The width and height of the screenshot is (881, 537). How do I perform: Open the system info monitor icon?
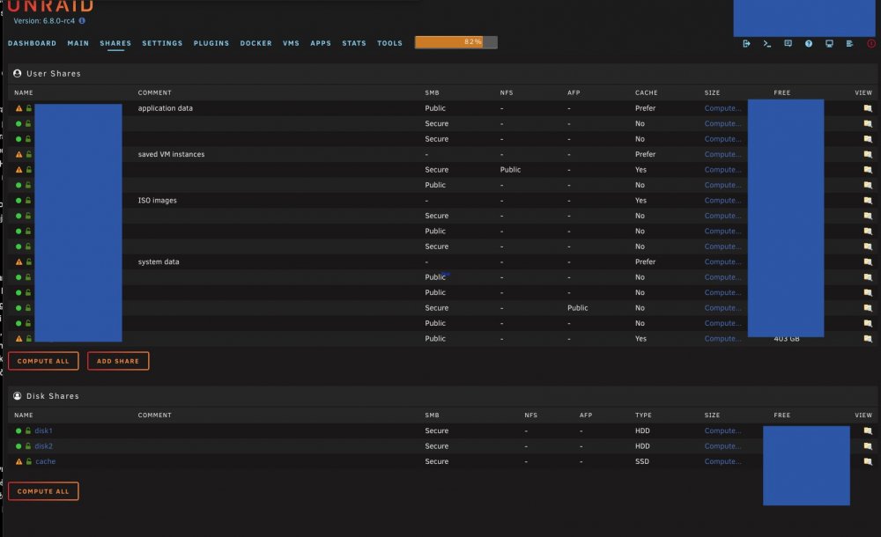829,43
